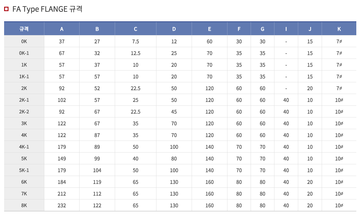The height and width of the screenshot is (217, 361).
Task: Select column header J
Action: (x=310, y=29)
